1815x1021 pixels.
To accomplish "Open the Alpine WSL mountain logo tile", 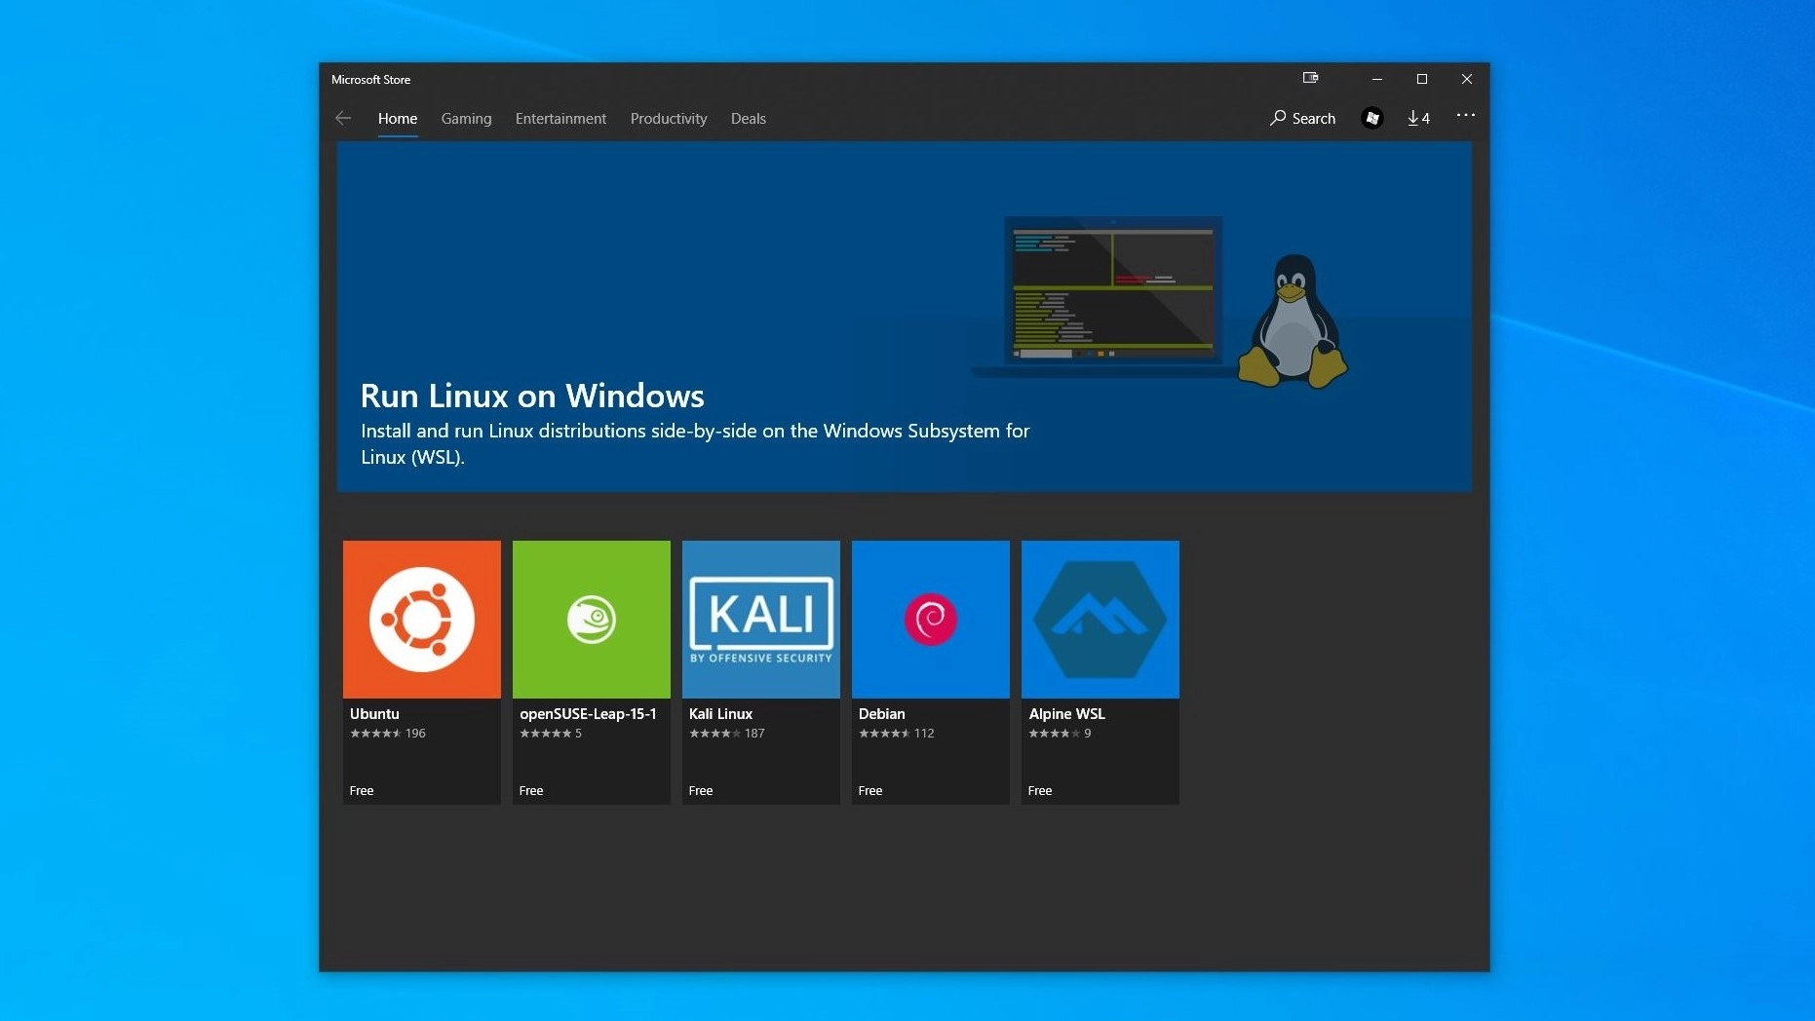I will tap(1101, 620).
